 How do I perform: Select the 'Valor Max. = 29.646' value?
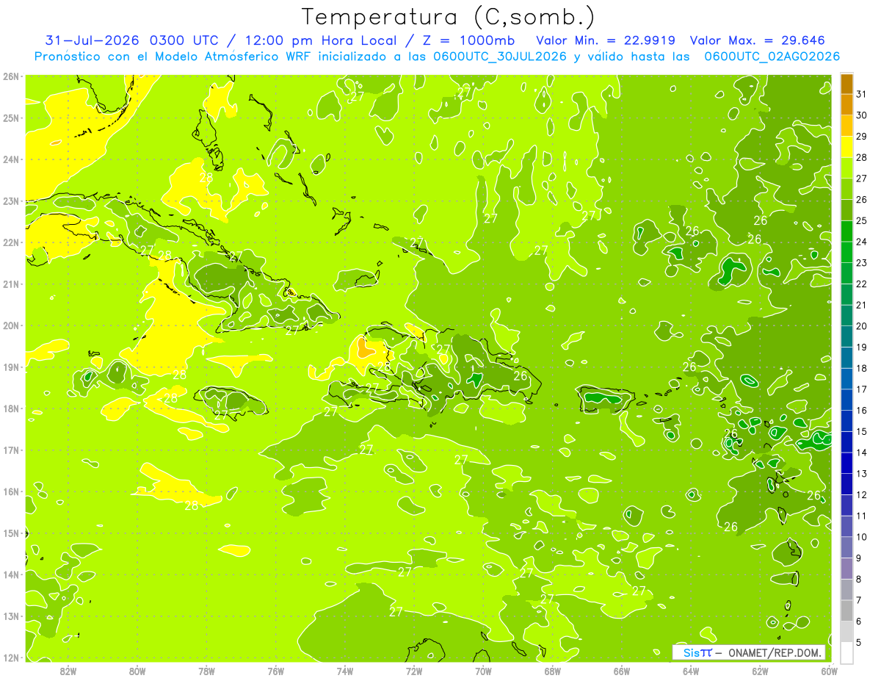tap(758, 40)
